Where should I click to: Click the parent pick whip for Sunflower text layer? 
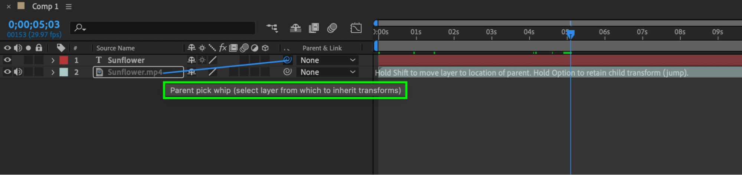(287, 60)
